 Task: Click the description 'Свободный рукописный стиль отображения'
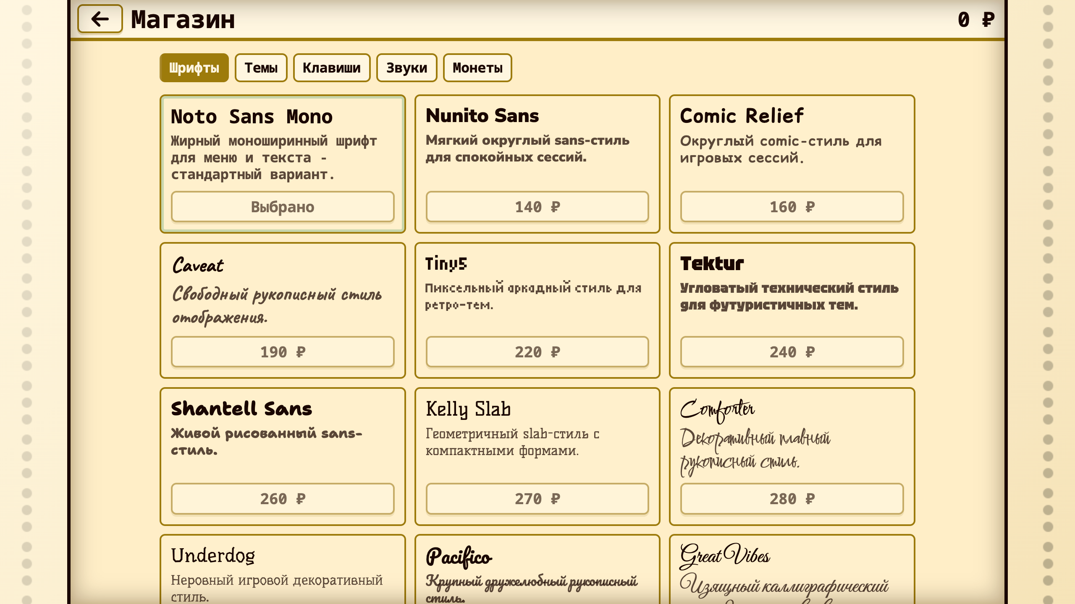(x=277, y=305)
